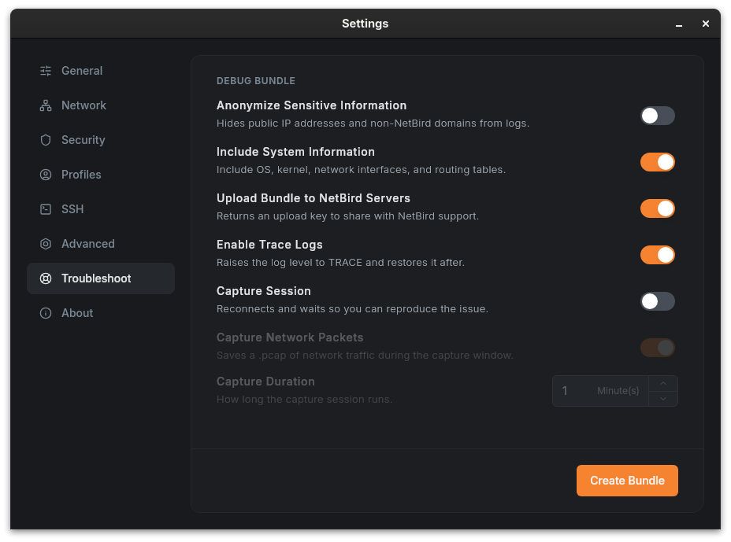Disable Enable Trace Logs switch
The width and height of the screenshot is (731, 542).
(657, 255)
